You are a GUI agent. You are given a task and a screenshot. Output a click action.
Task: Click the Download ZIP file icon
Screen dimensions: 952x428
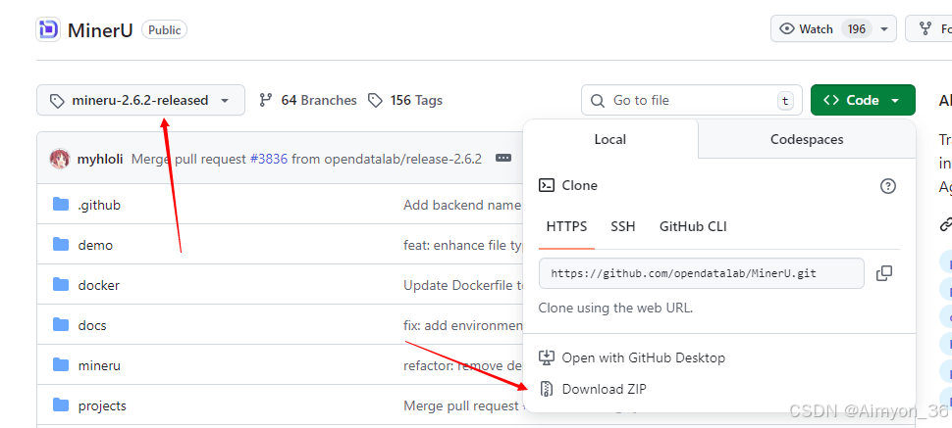[x=547, y=389]
